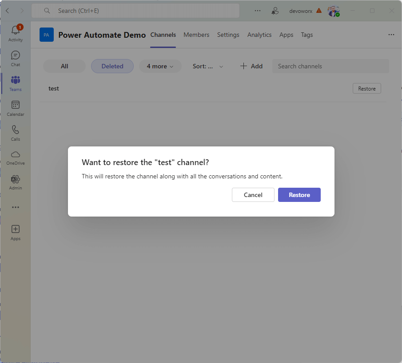Expand the 4 more filters dropdown
Image resolution: width=402 pixels, height=363 pixels.
click(160, 66)
